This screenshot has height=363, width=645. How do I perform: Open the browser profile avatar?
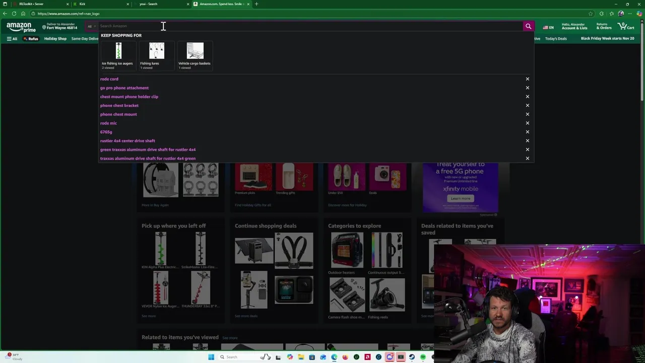point(621,14)
